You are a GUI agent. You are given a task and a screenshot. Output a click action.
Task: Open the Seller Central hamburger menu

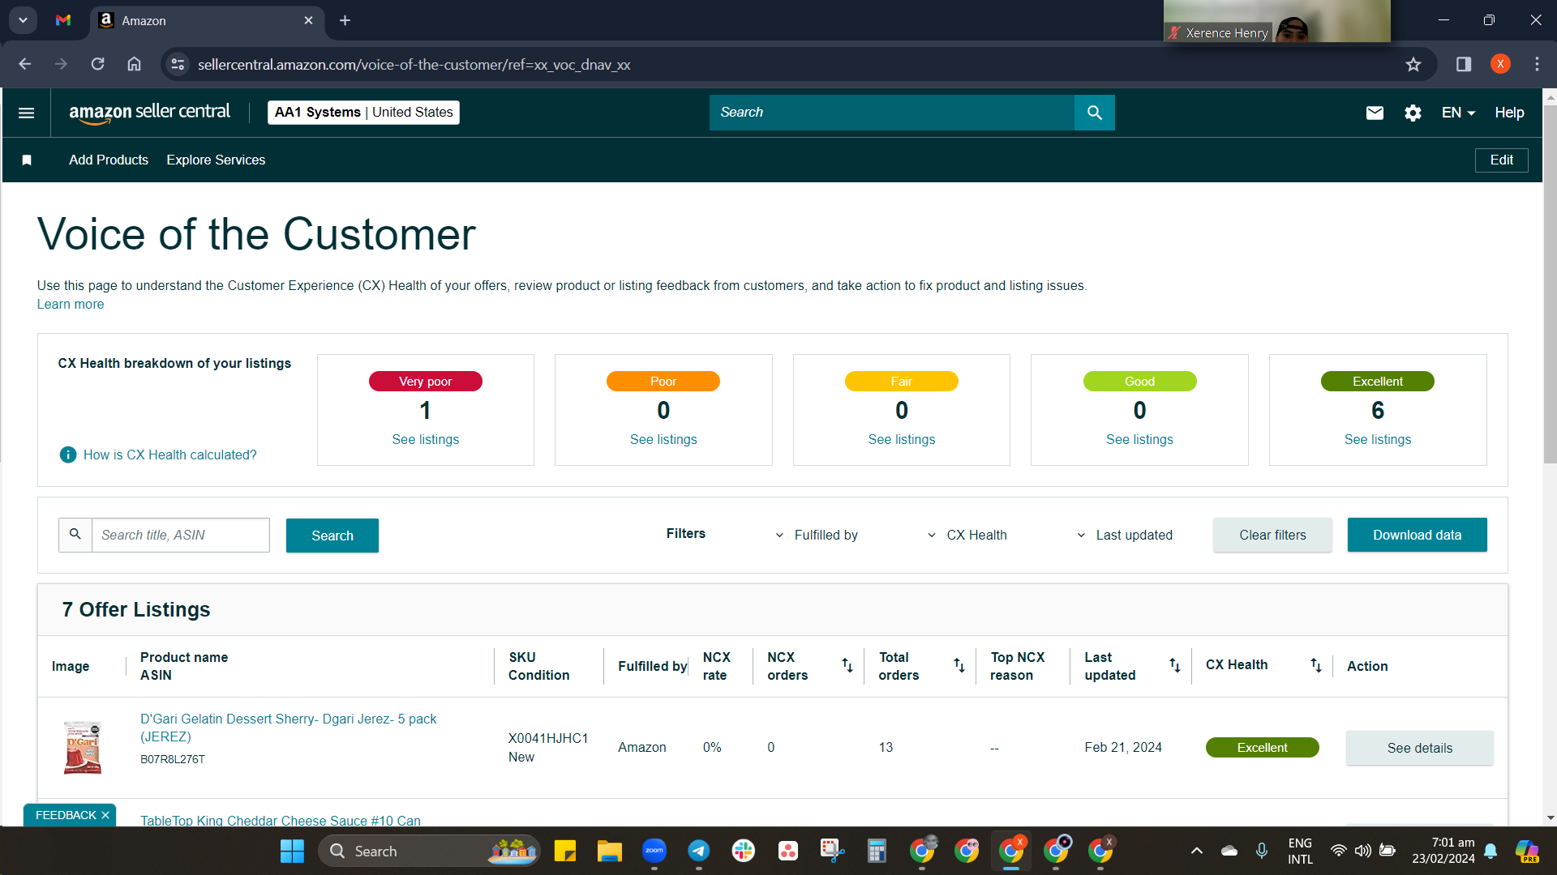[26, 113]
